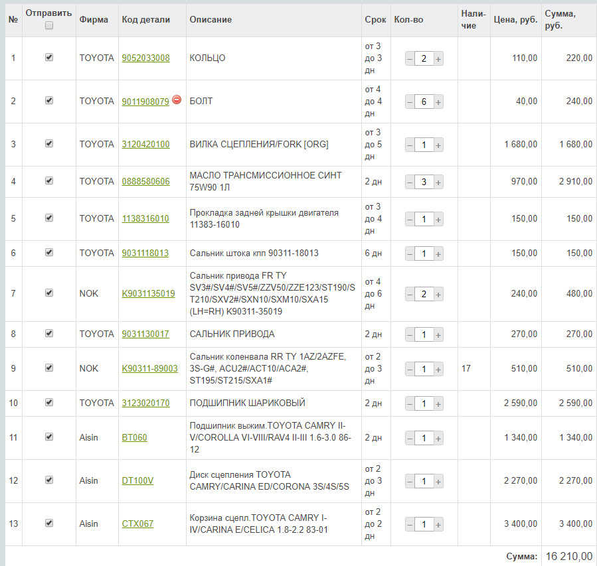Click availability value 17 in row 9

coord(466,368)
